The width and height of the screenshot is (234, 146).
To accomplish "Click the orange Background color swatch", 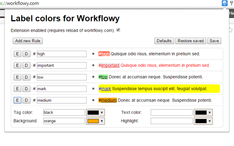I will [x=93, y=121].
